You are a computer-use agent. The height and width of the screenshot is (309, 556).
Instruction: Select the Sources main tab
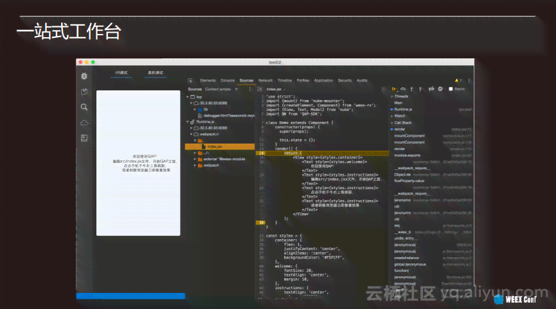click(246, 81)
